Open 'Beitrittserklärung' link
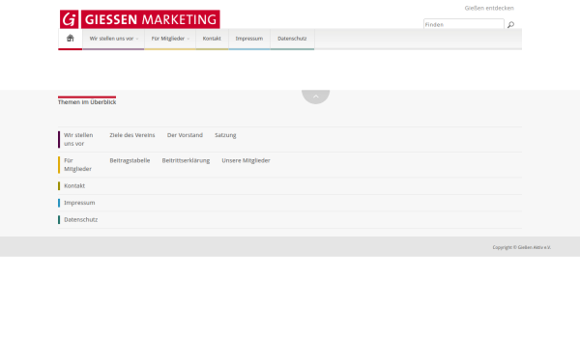 pyautogui.click(x=186, y=160)
